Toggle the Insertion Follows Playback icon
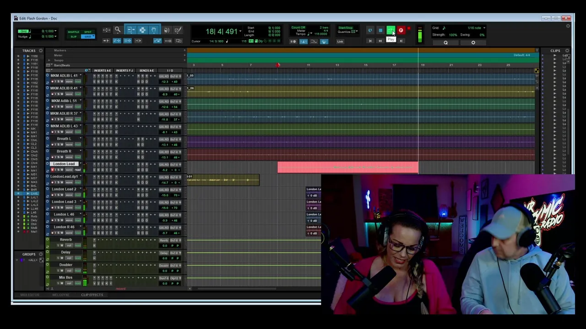The height and width of the screenshot is (329, 586). pyautogui.click(x=138, y=41)
